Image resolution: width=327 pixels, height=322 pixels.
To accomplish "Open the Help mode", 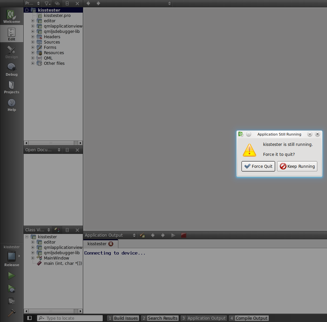I will coord(12,105).
